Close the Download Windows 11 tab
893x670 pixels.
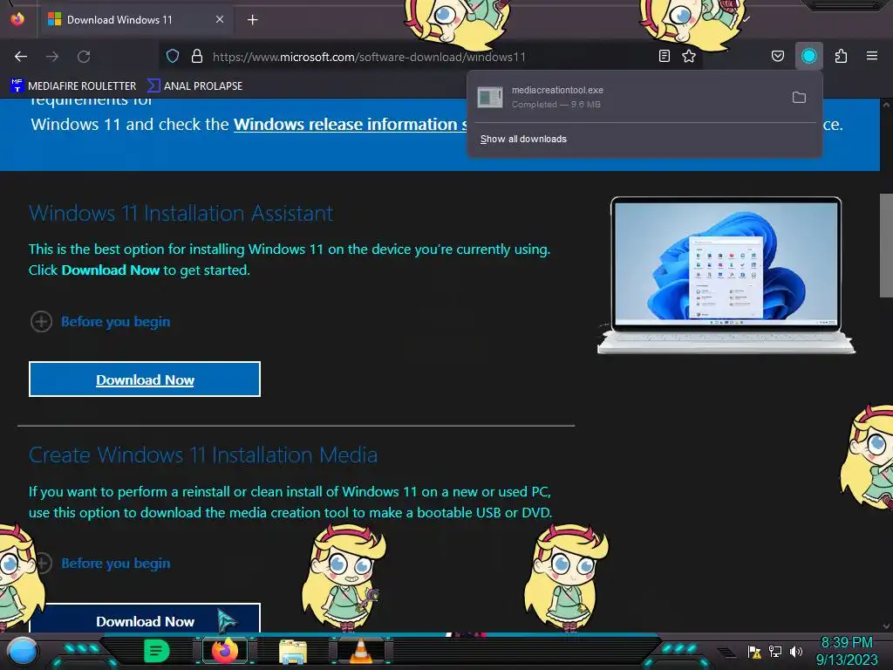(x=219, y=19)
